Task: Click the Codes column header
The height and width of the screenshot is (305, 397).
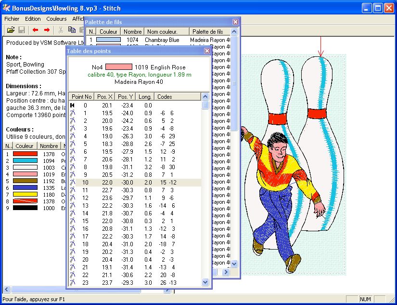Action: [x=165, y=97]
